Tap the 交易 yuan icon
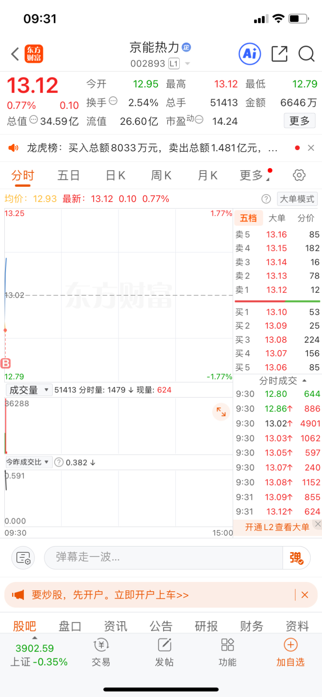The width and height of the screenshot is (322, 697). coord(101,645)
